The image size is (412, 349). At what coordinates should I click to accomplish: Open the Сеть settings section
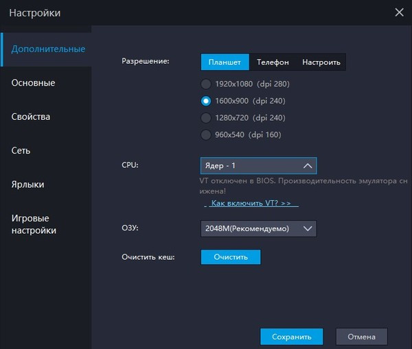[21, 150]
